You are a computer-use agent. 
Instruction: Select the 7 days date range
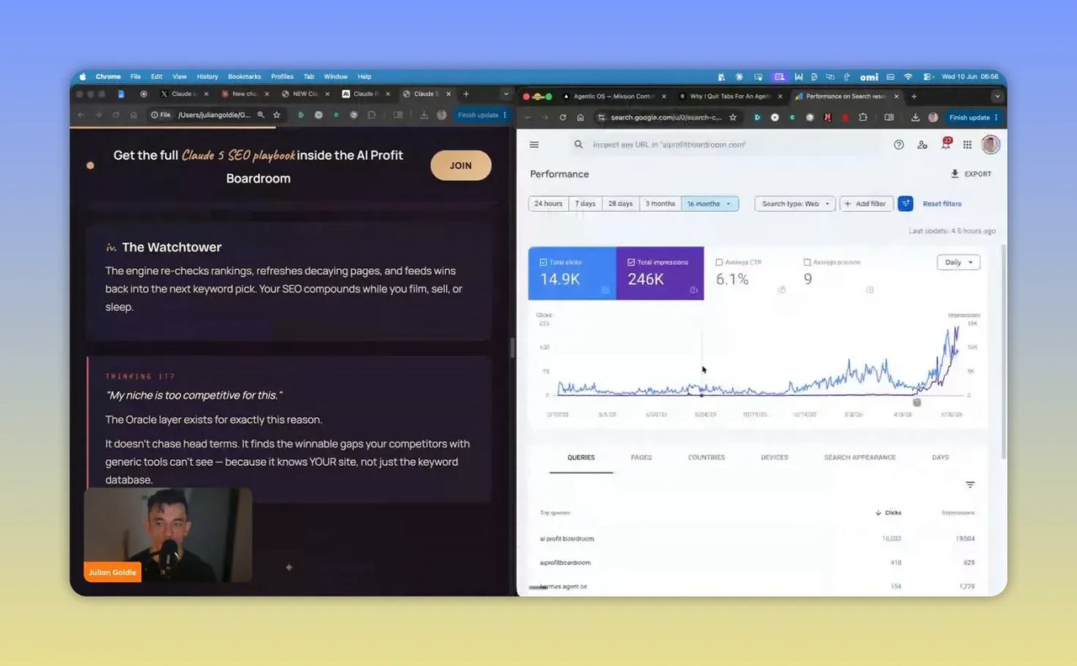(x=585, y=203)
